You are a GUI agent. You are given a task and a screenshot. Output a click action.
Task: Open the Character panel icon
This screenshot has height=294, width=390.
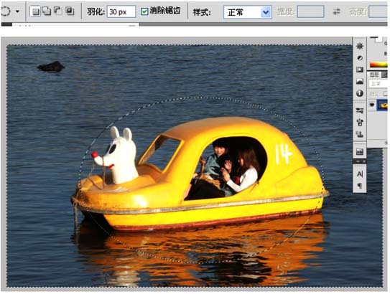(x=360, y=174)
